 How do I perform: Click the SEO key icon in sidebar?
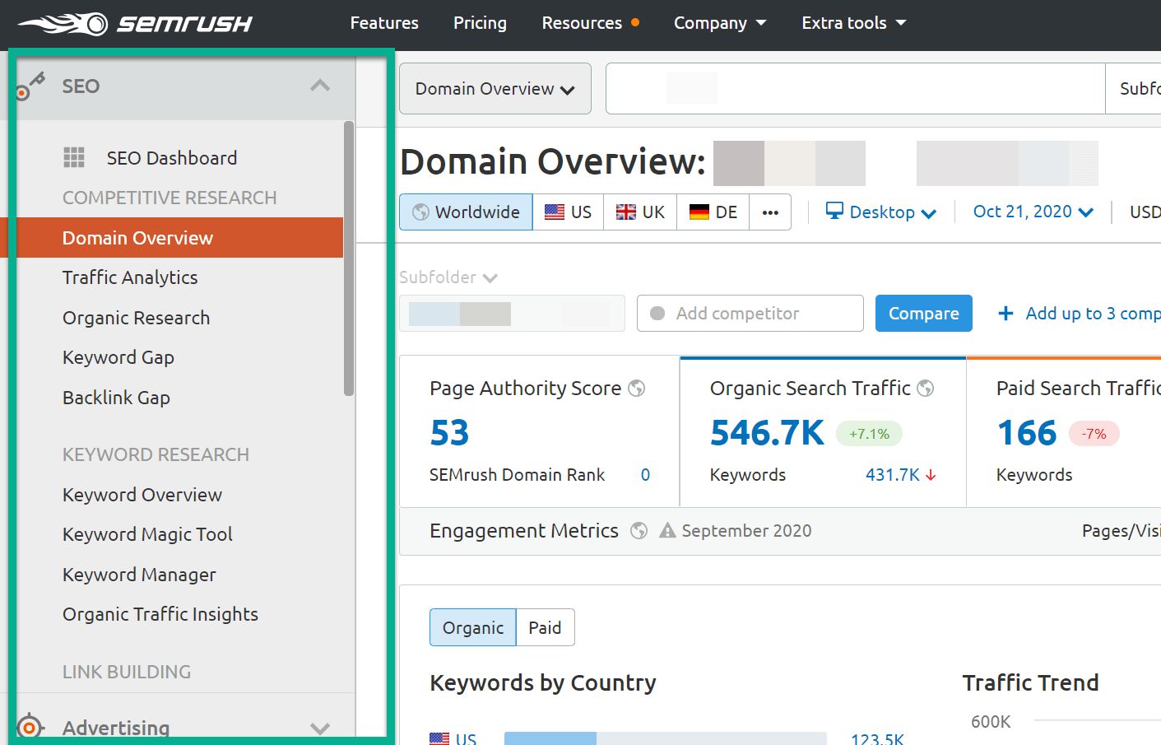31,86
